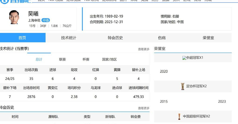The height and width of the screenshot is (124, 238).
Task: Select the 总计 stats sub-tab
Action: (39, 59)
